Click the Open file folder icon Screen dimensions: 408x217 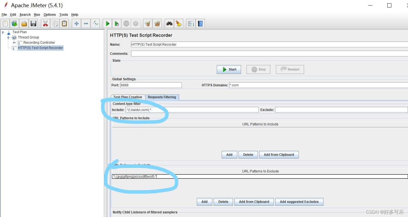pyautogui.click(x=24, y=24)
